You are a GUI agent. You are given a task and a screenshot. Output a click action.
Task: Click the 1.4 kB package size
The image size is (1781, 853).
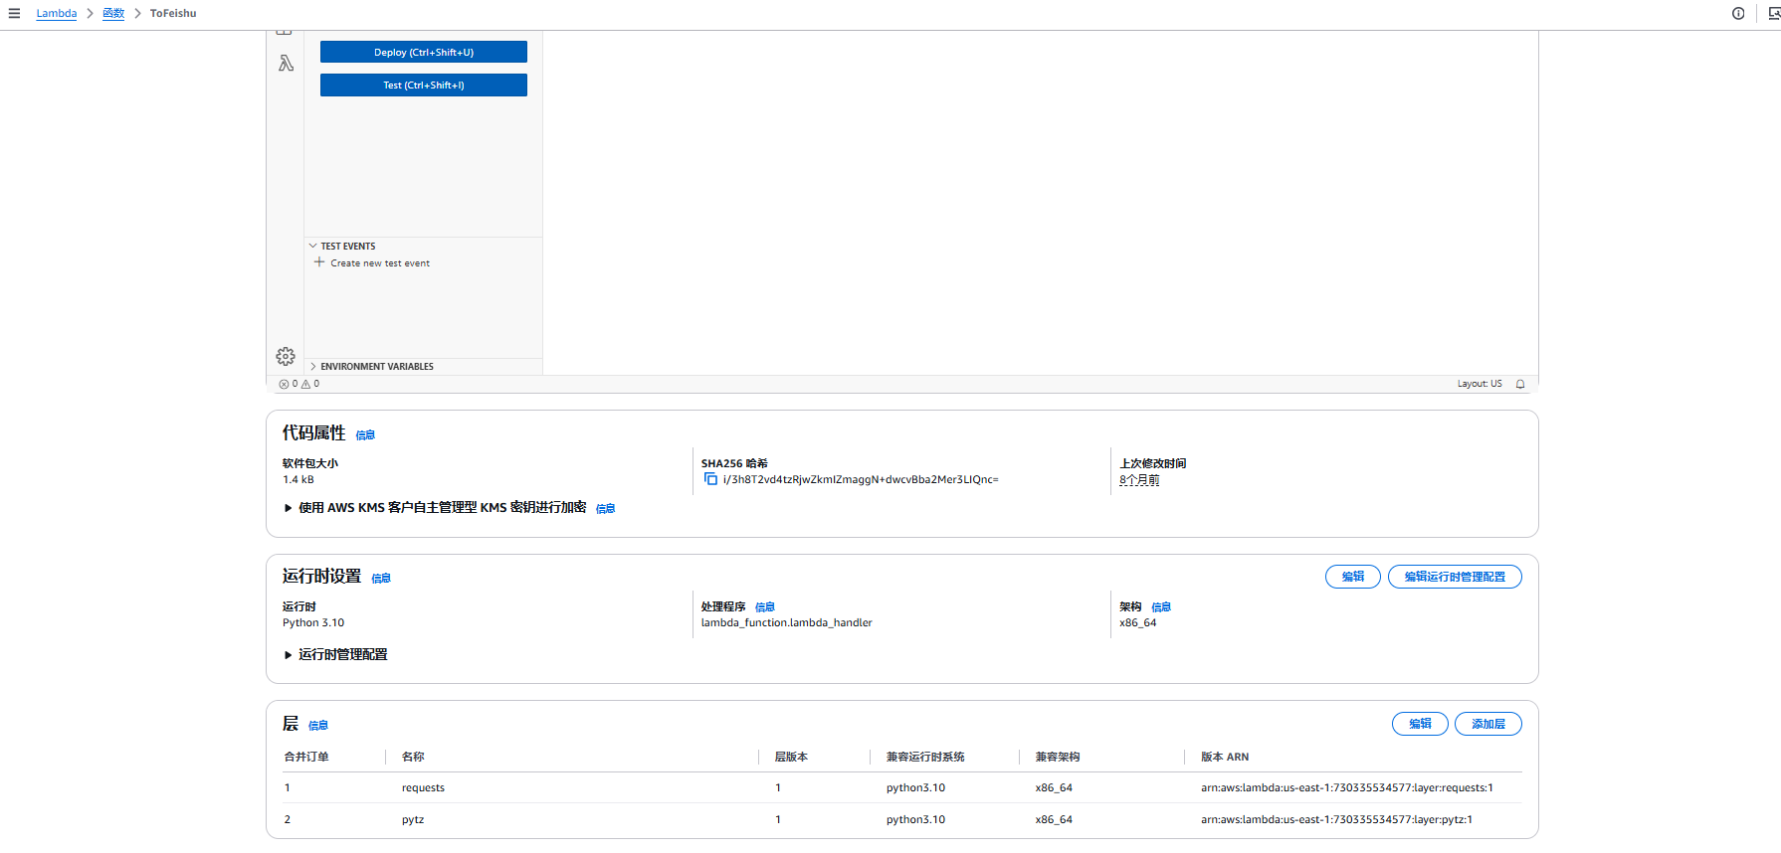[x=298, y=479]
